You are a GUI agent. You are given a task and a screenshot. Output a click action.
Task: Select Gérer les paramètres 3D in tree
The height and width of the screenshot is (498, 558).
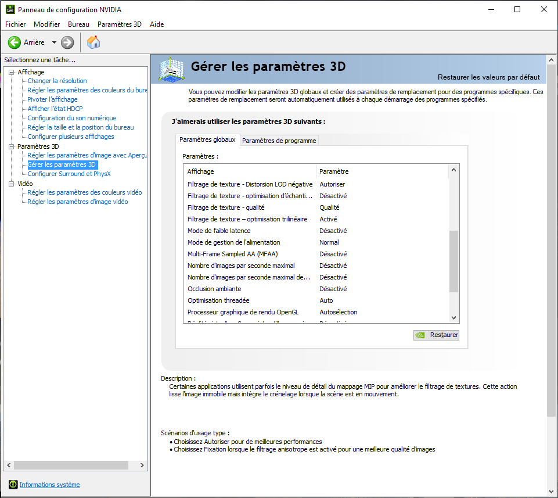tap(62, 164)
